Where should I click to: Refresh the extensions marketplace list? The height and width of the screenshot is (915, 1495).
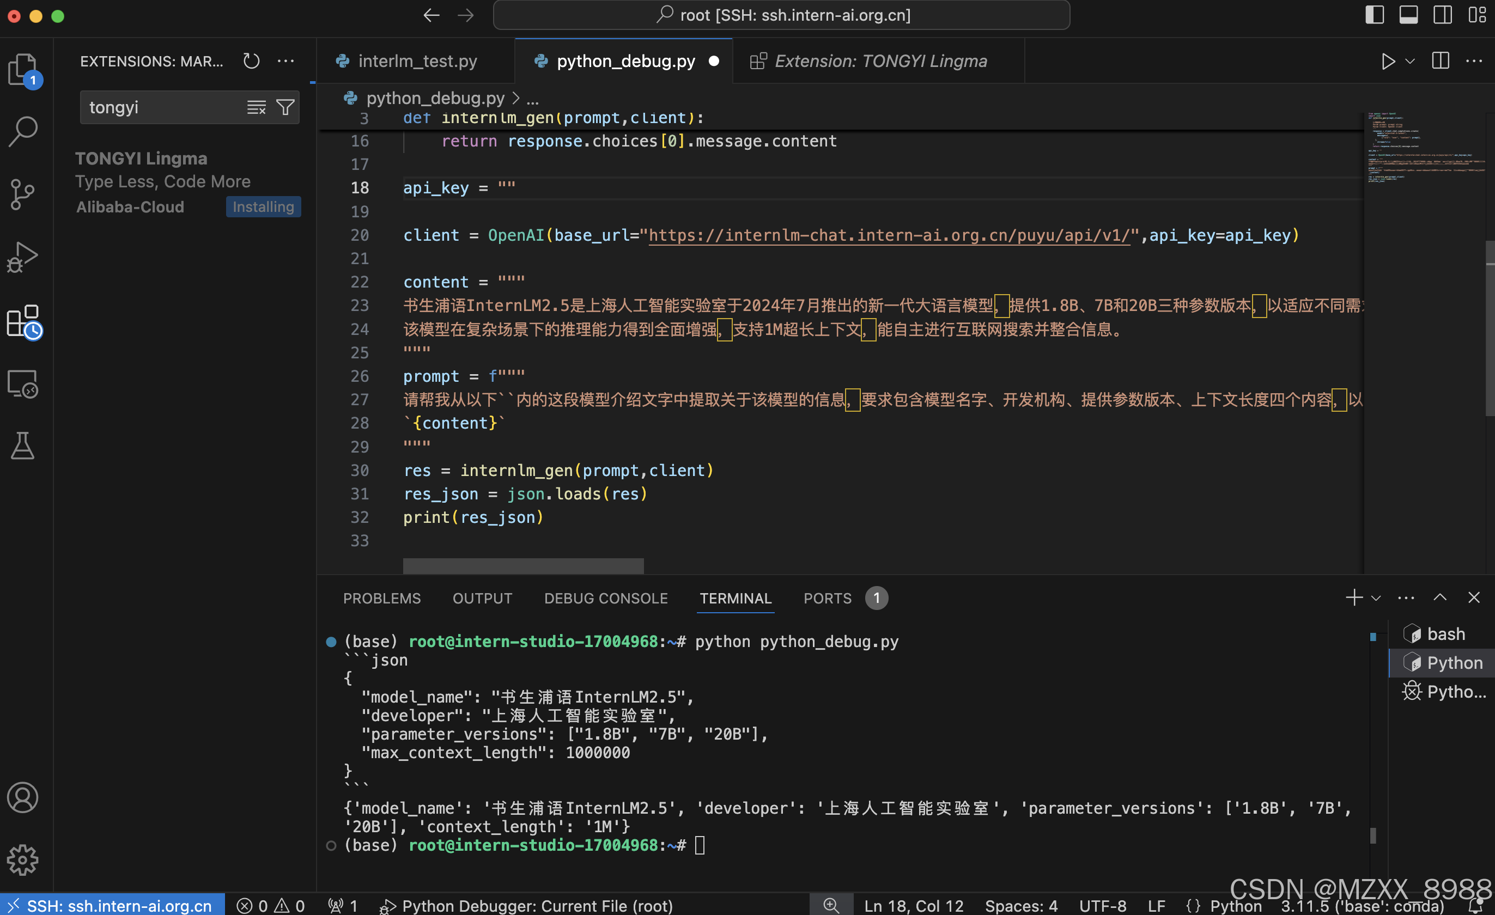pyautogui.click(x=251, y=60)
